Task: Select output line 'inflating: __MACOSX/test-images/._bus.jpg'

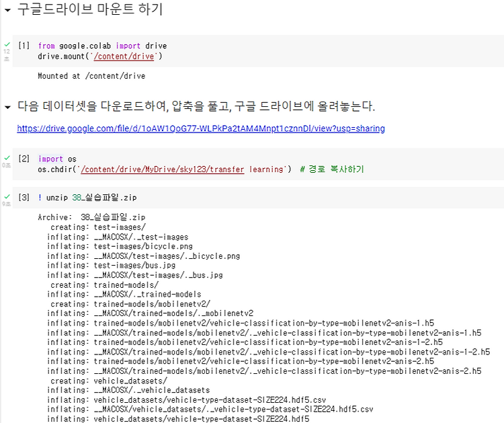Action: point(135,275)
